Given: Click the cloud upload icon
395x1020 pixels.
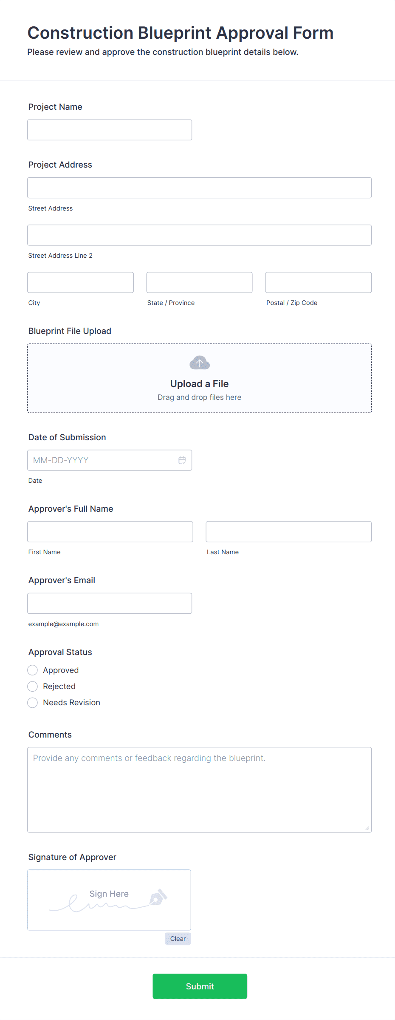Looking at the screenshot, I should click(x=199, y=362).
